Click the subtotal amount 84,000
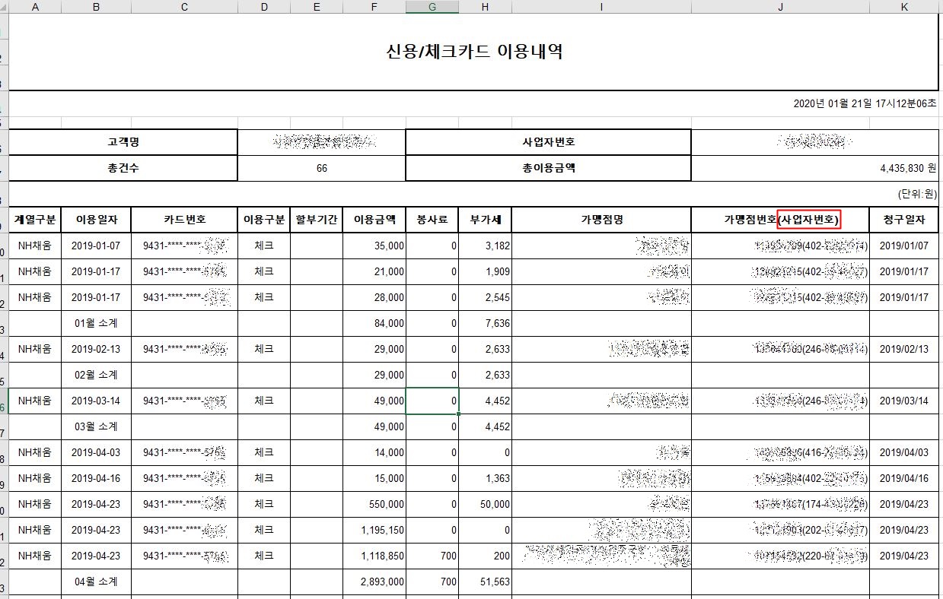 tap(374, 323)
